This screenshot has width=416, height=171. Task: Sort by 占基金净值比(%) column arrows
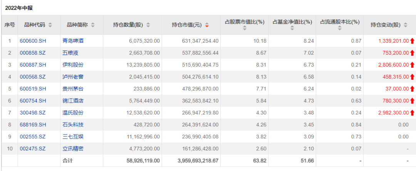coord(292,28)
